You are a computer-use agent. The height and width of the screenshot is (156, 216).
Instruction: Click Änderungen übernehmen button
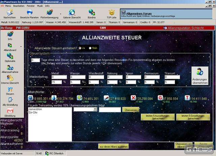coord(200,76)
